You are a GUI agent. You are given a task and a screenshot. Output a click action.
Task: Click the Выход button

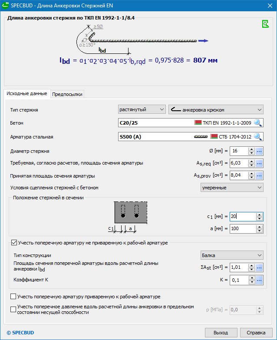[220, 333]
